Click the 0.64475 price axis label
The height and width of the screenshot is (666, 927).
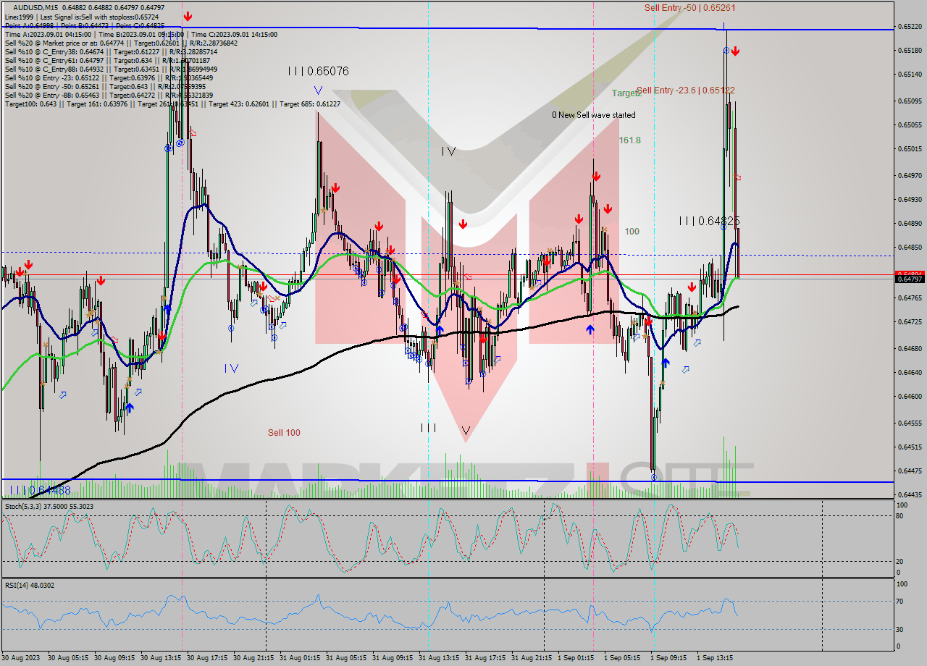[910, 471]
